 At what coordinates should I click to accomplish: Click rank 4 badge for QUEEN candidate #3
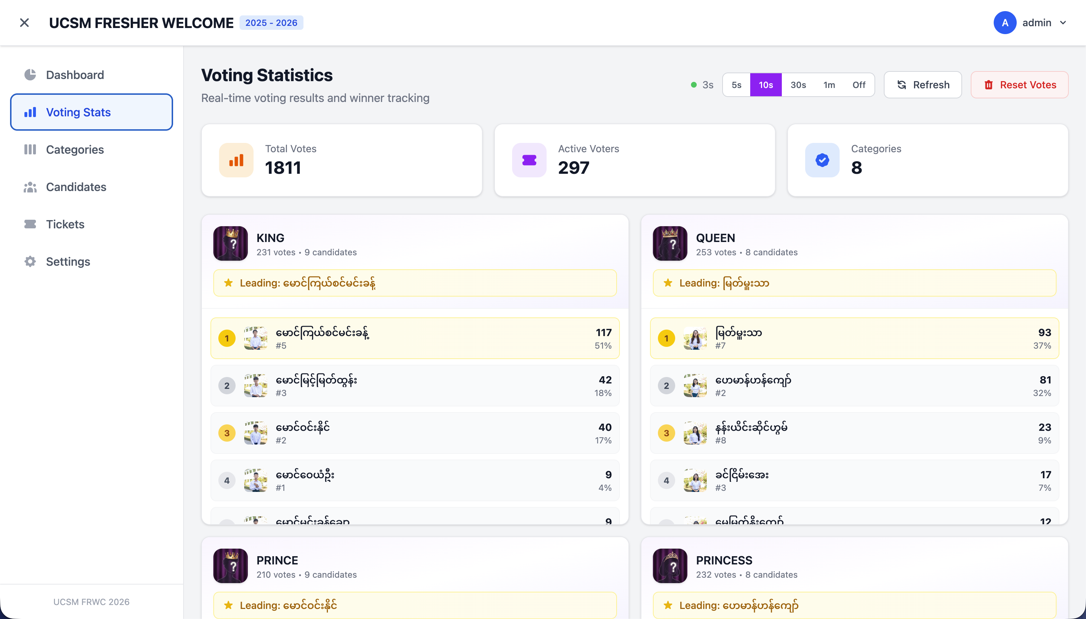[667, 480]
